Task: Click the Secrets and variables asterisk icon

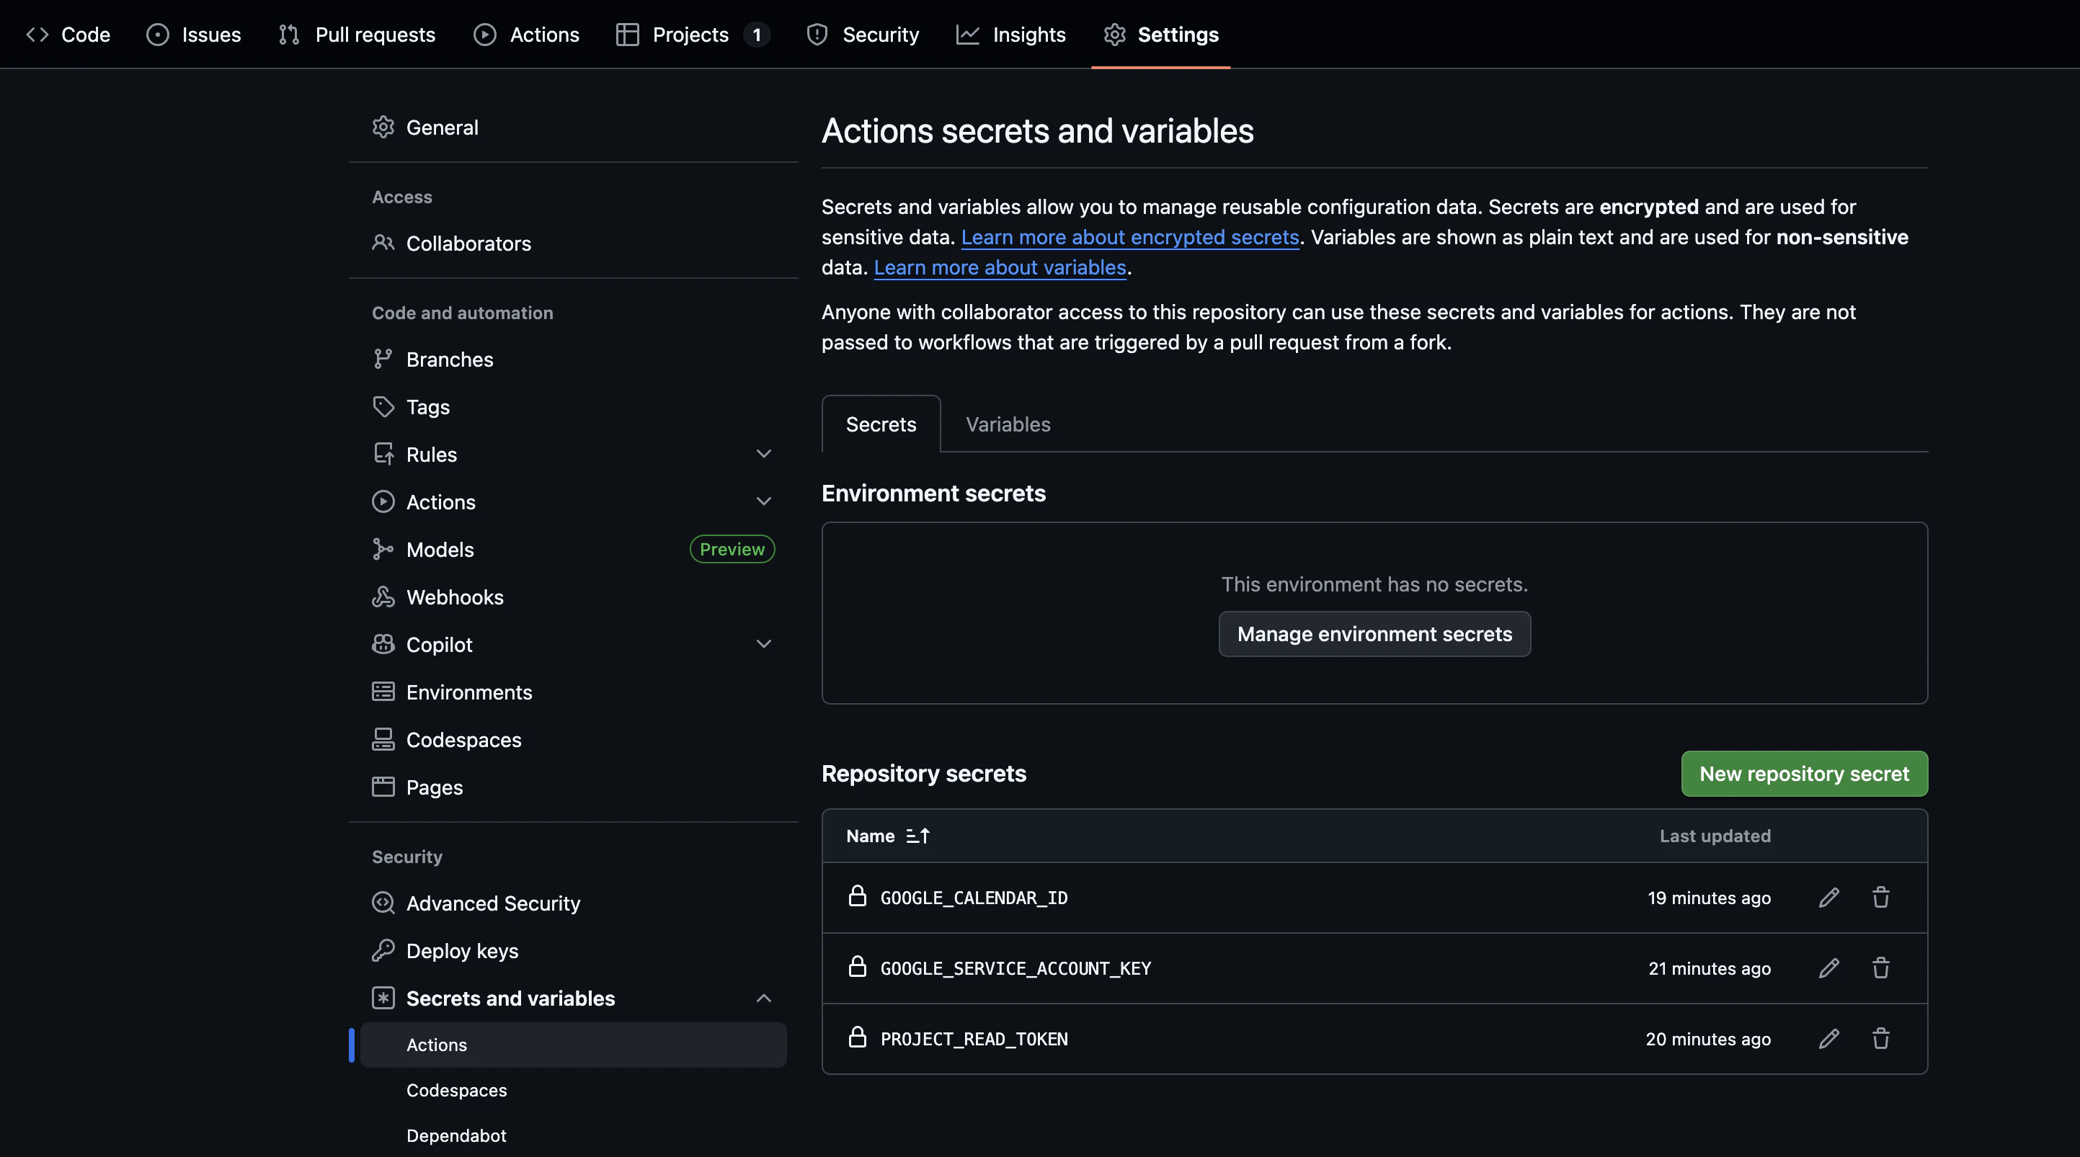Action: 383,998
